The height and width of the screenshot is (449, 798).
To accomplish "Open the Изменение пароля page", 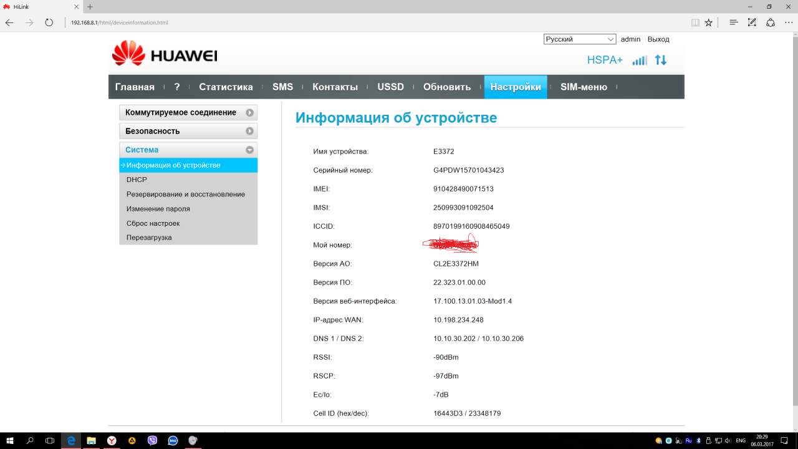I will point(158,209).
